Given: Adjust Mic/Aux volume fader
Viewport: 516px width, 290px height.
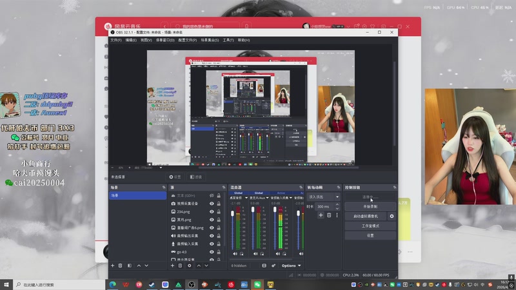Looking at the screenshot, I should click(x=253, y=209).
